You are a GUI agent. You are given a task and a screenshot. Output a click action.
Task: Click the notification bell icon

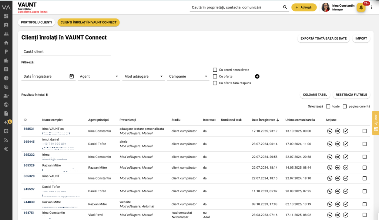tap(361, 7)
